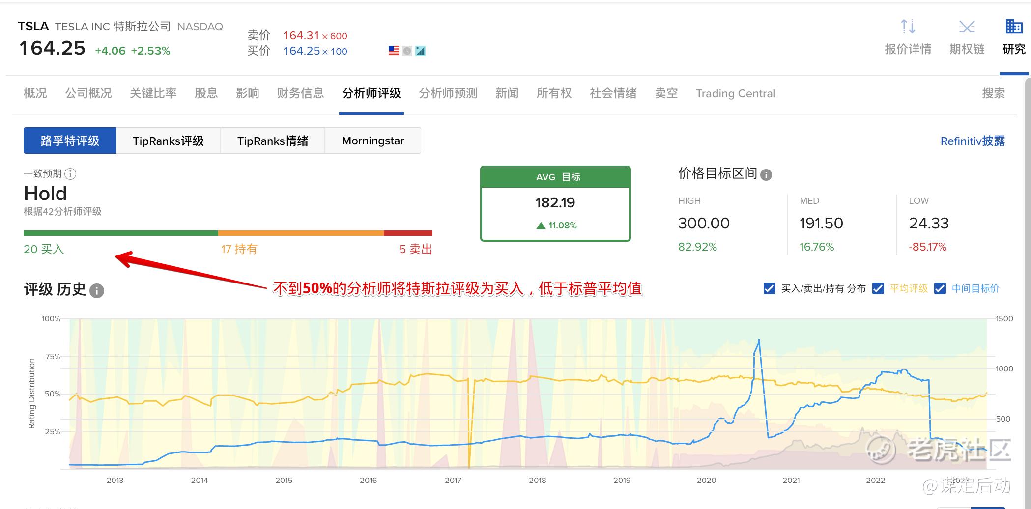Click the 182.19 average target value
The height and width of the screenshot is (509, 1031).
tap(555, 202)
